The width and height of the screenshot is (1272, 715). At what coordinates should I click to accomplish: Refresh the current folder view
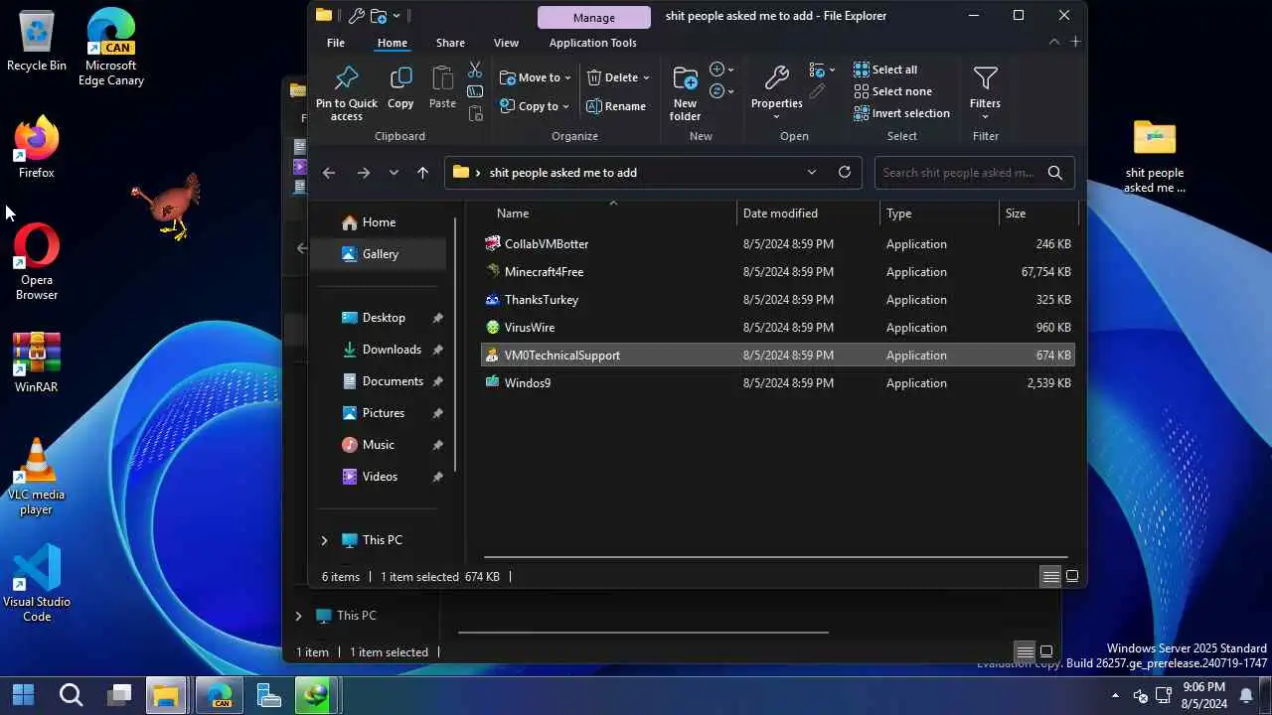pyautogui.click(x=845, y=172)
